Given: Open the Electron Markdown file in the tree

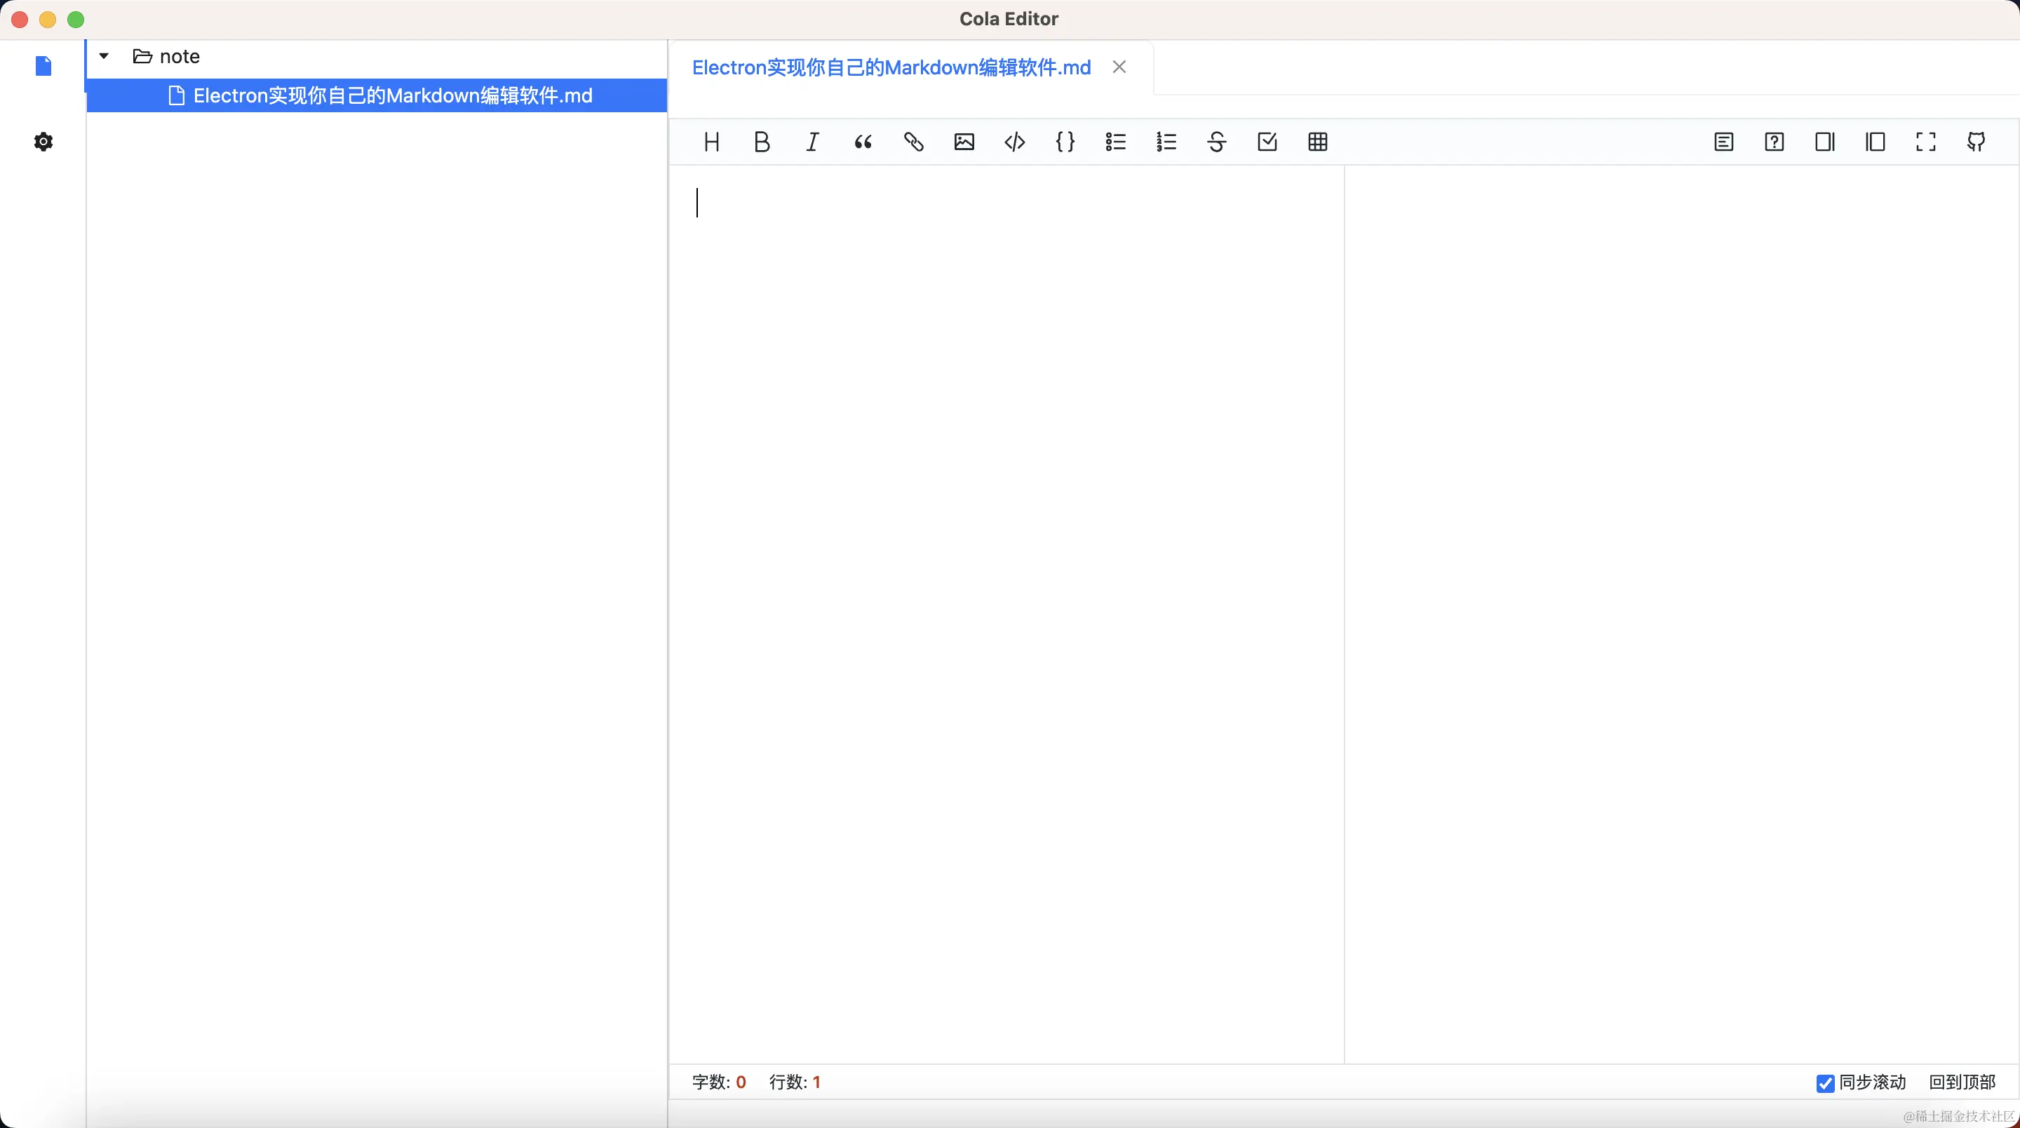Looking at the screenshot, I should tap(392, 95).
